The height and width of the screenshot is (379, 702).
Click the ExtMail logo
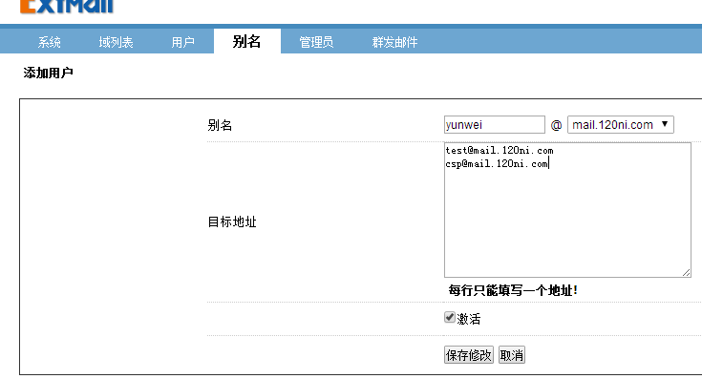coord(67,7)
